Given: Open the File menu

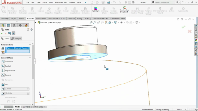Looking at the screenshot, I should point(28,2).
